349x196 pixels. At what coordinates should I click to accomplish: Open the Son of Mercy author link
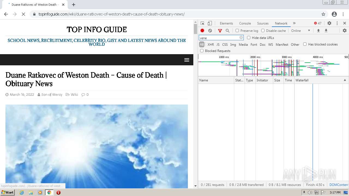point(52,94)
